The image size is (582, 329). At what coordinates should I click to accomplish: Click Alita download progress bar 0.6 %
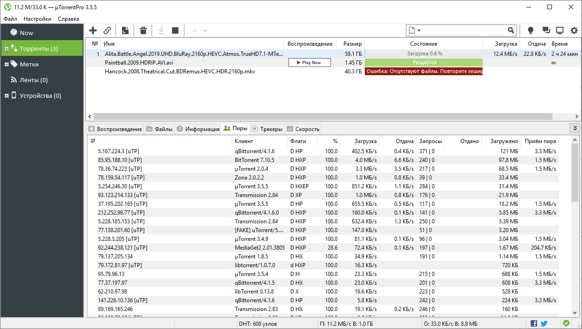(423, 54)
